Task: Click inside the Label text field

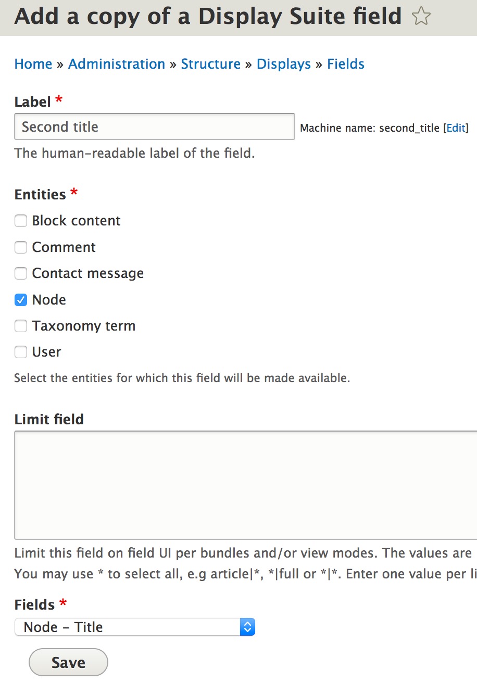Action: click(x=154, y=127)
